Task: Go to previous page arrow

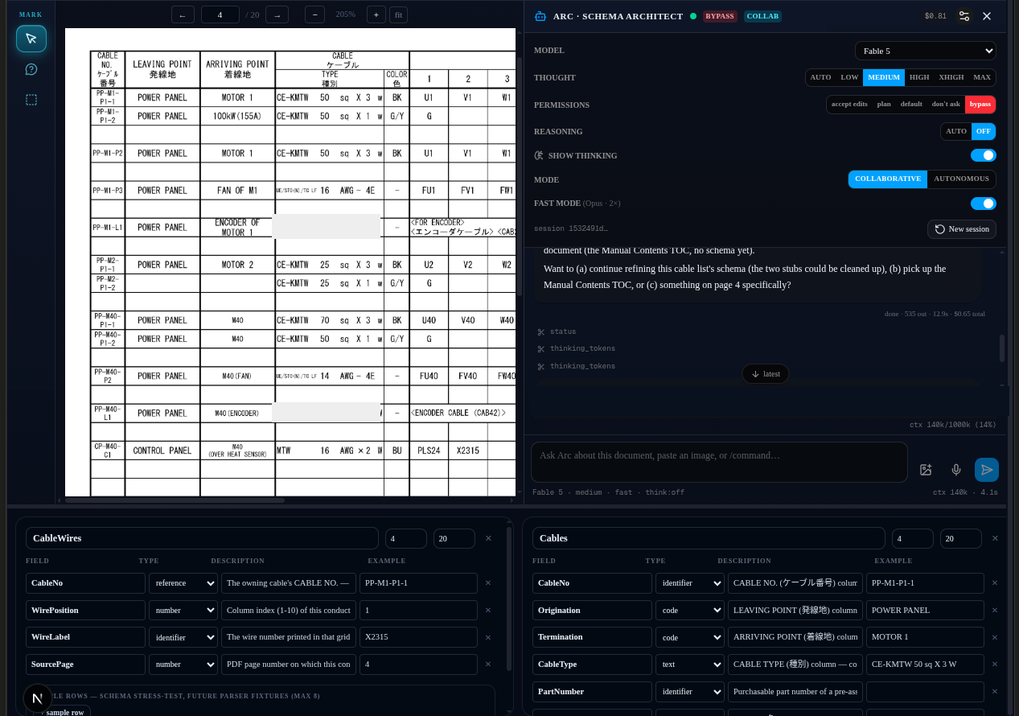Action: coord(183,14)
